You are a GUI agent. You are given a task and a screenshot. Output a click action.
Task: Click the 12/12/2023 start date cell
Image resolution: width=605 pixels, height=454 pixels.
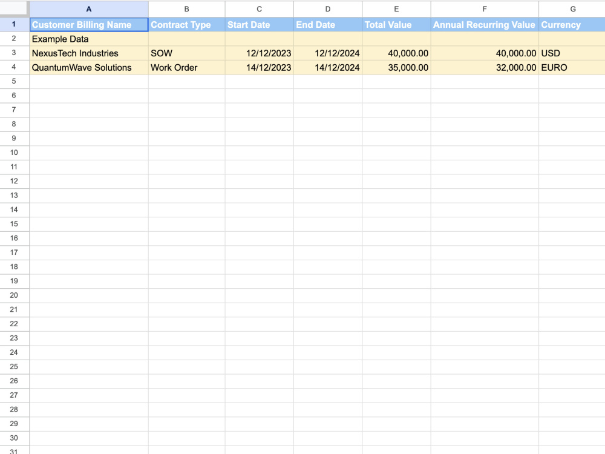[259, 53]
